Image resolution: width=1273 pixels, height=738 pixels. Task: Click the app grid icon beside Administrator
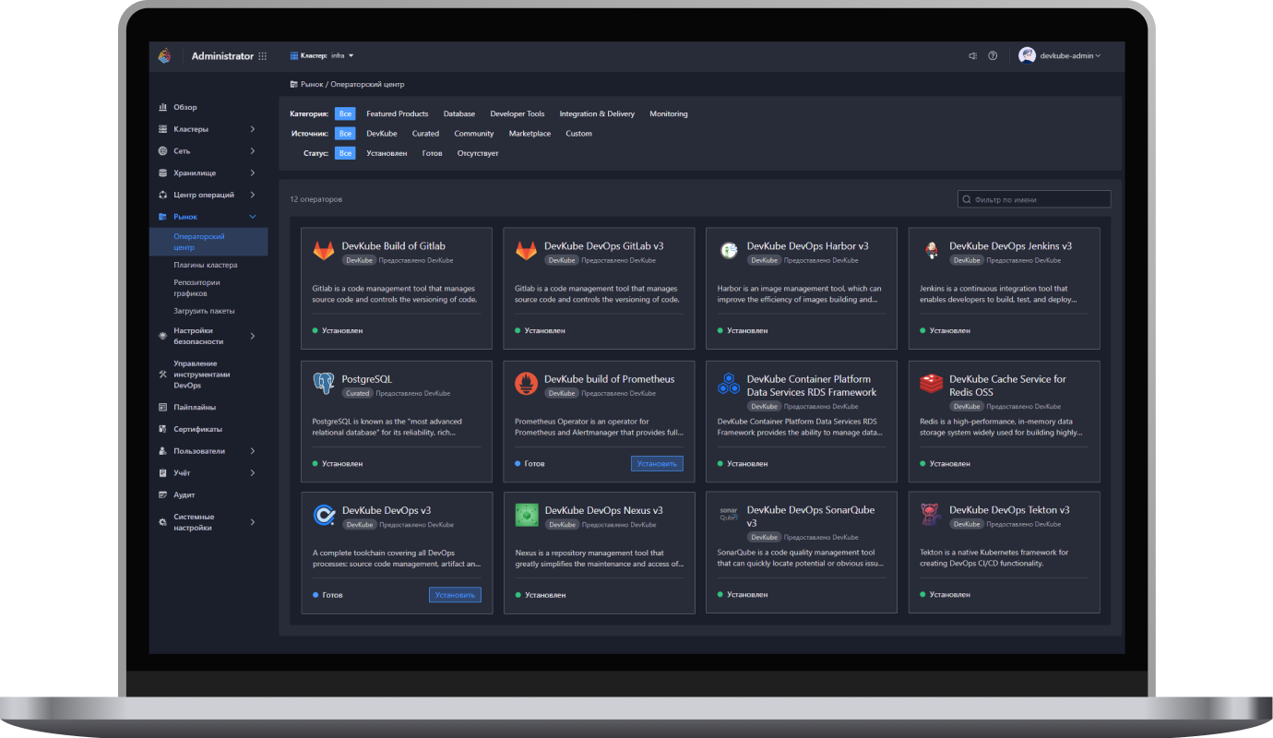tap(263, 56)
